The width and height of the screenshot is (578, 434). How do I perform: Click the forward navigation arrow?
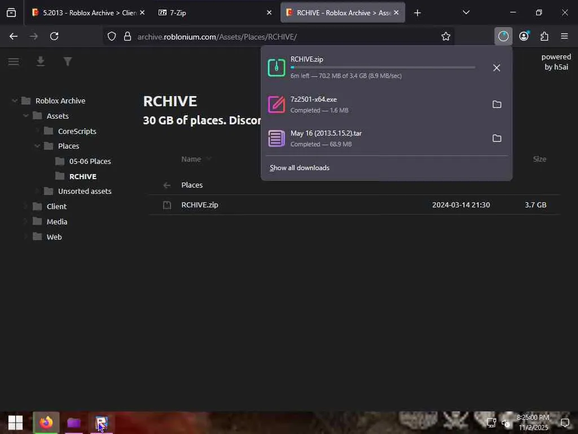[x=33, y=36]
